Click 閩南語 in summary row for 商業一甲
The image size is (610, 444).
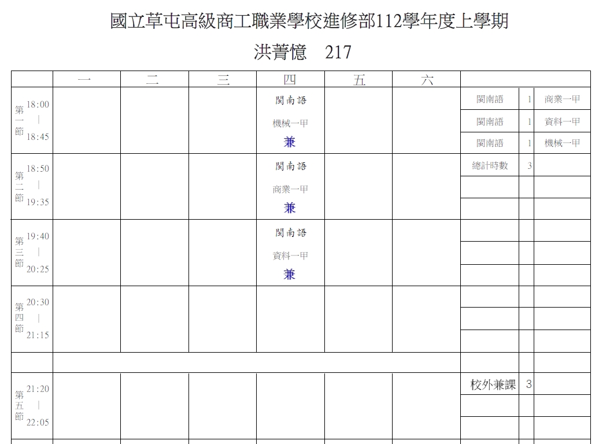click(x=490, y=99)
